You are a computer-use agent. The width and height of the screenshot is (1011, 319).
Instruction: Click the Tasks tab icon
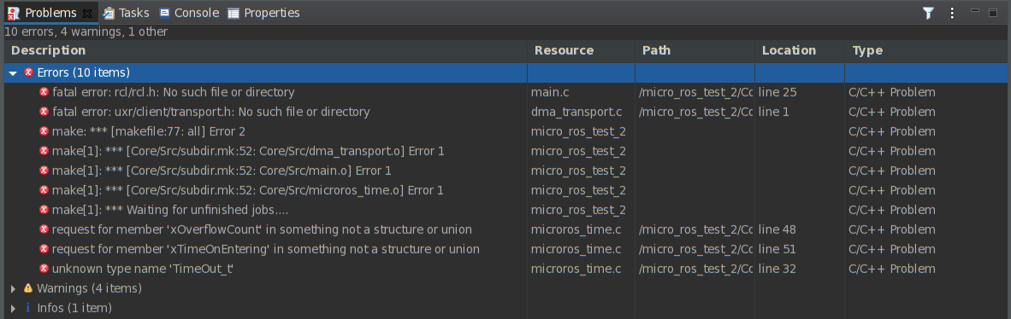point(109,13)
